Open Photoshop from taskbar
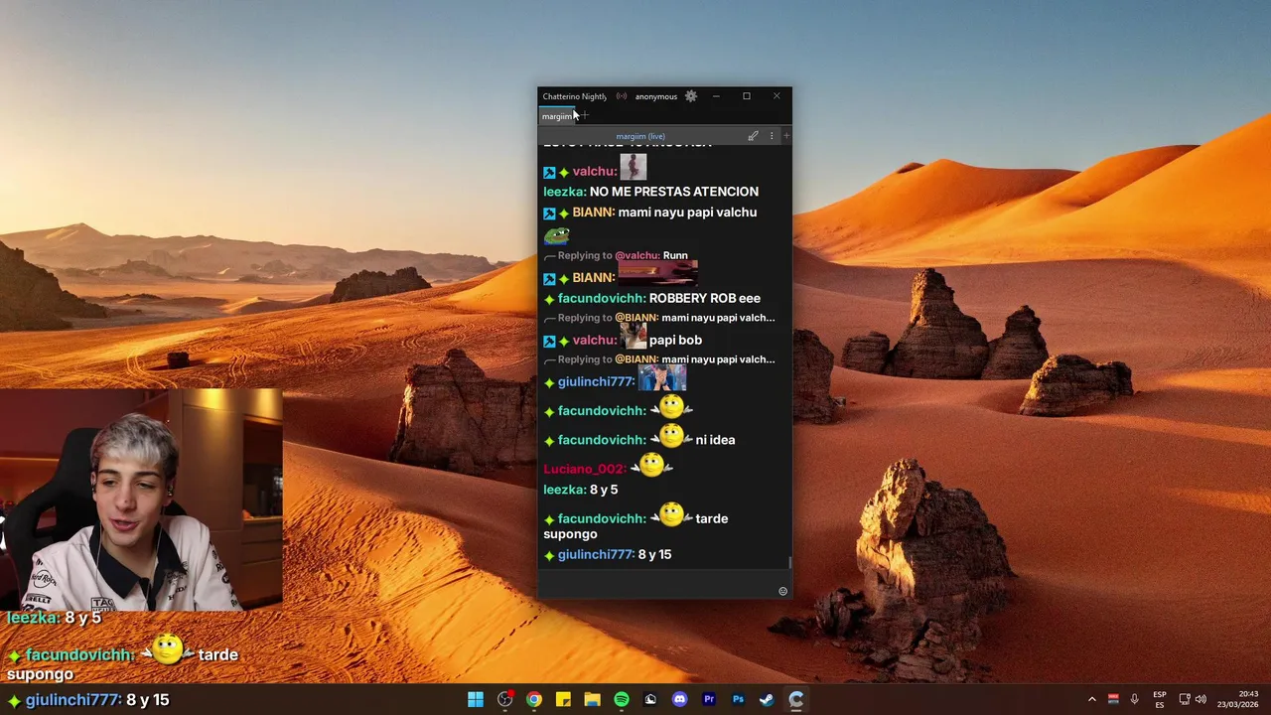This screenshot has width=1271, height=715. [738, 699]
